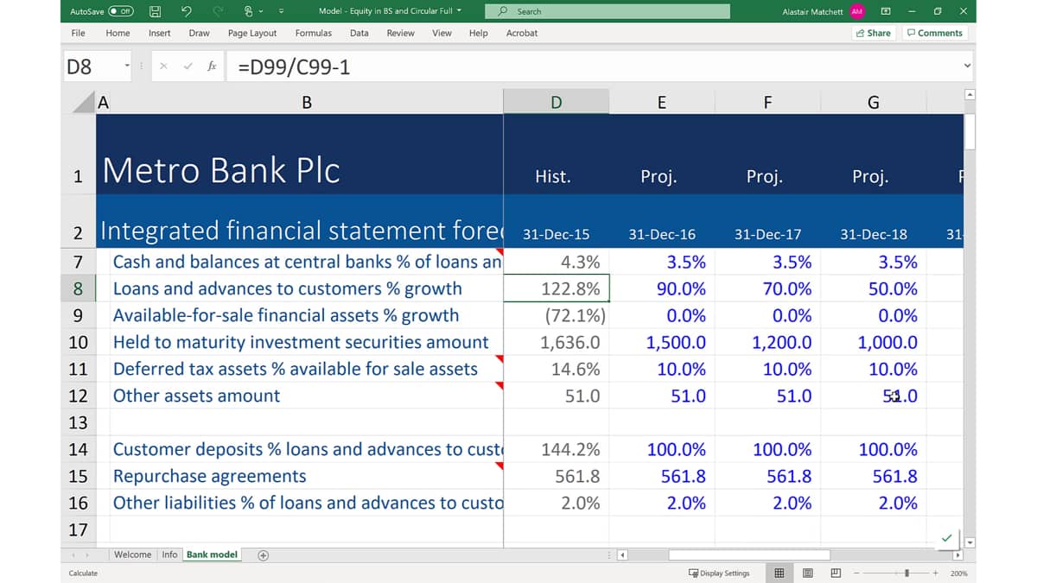
Task: Click the (72.1%) cell in column D
Action: 557,315
